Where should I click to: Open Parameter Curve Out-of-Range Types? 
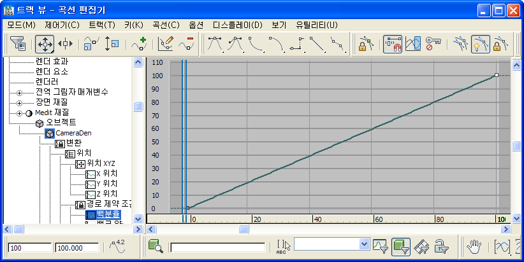[x=413, y=44]
